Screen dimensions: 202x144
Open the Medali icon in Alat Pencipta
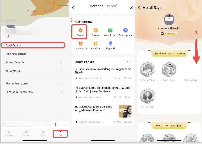click(80, 30)
